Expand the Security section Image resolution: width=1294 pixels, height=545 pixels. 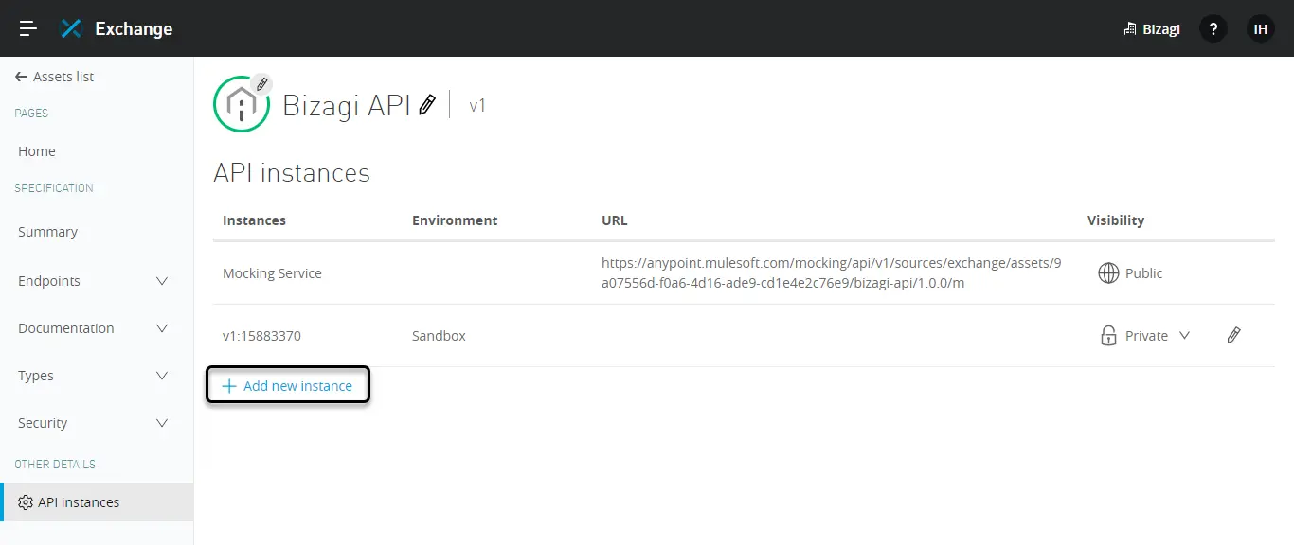point(162,423)
